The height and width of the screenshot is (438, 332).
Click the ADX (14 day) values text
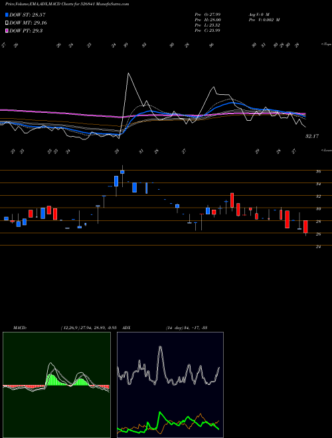(187, 327)
